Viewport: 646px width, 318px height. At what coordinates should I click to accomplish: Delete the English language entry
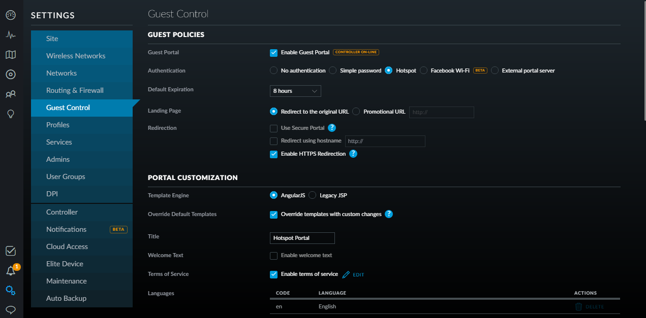pyautogui.click(x=590, y=306)
